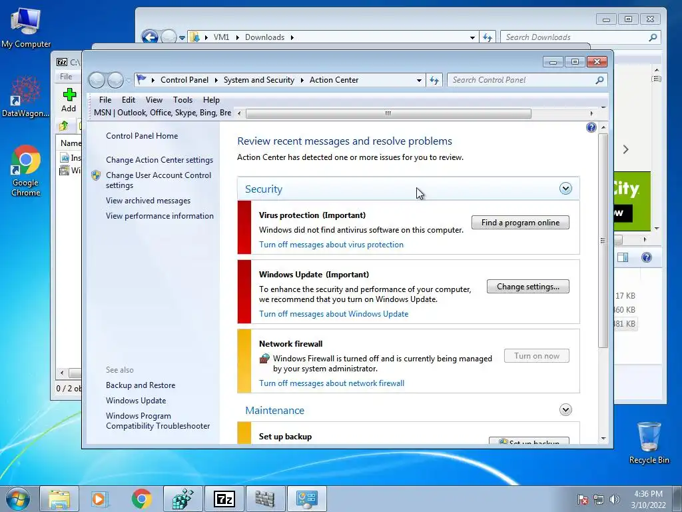Click the refresh icon in Downloads window
The image size is (682, 512).
[x=487, y=37]
